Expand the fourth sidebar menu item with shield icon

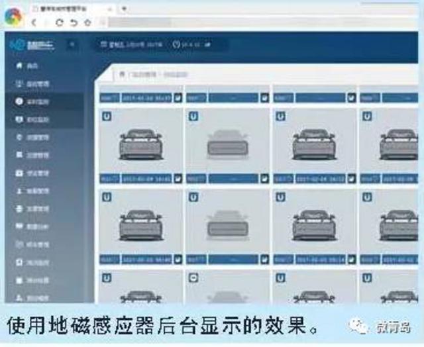click(x=30, y=120)
